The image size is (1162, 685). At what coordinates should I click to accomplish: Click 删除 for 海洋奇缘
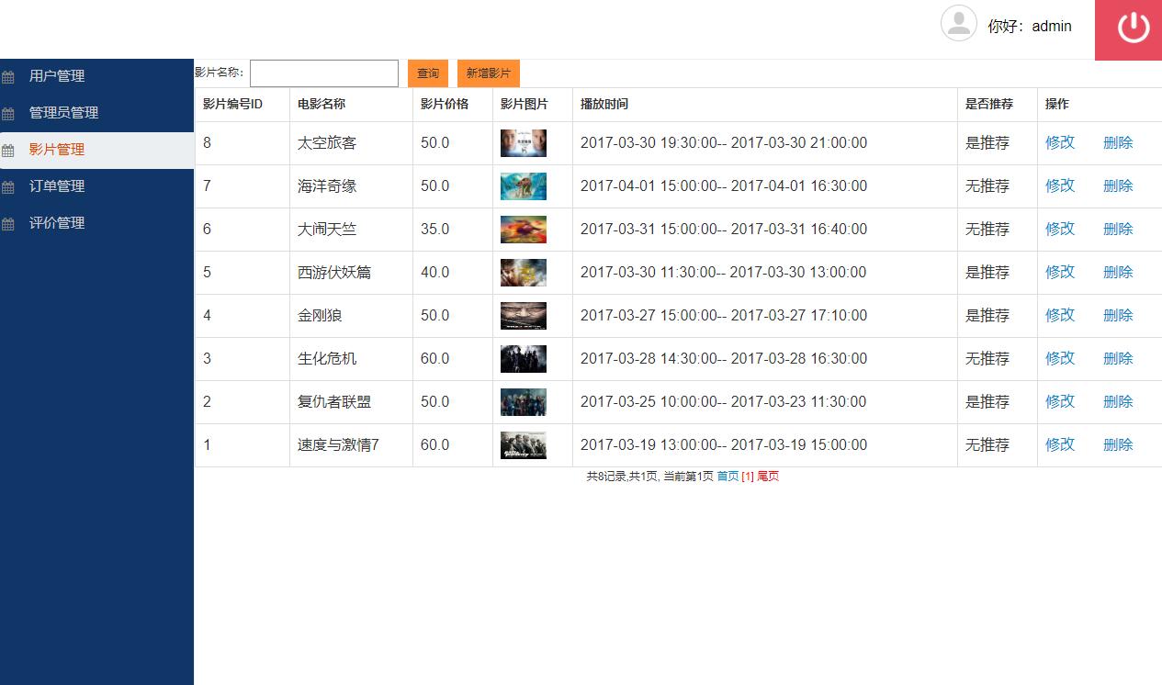point(1118,185)
